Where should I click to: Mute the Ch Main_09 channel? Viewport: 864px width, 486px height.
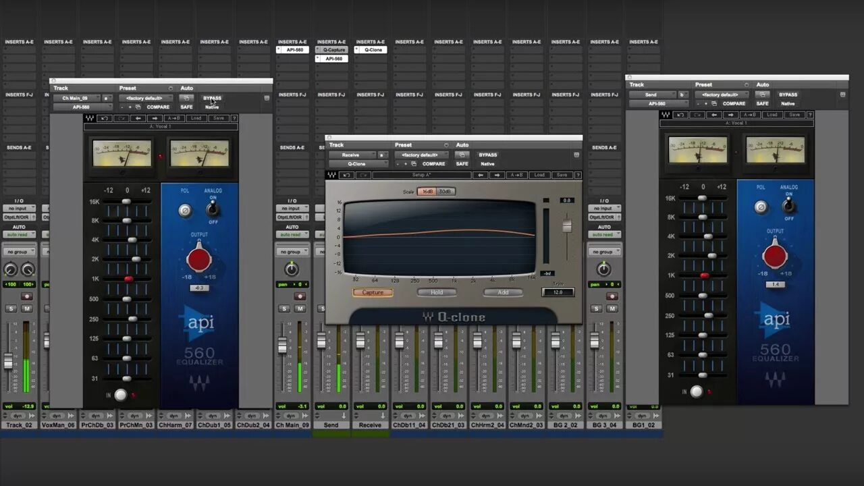point(300,308)
